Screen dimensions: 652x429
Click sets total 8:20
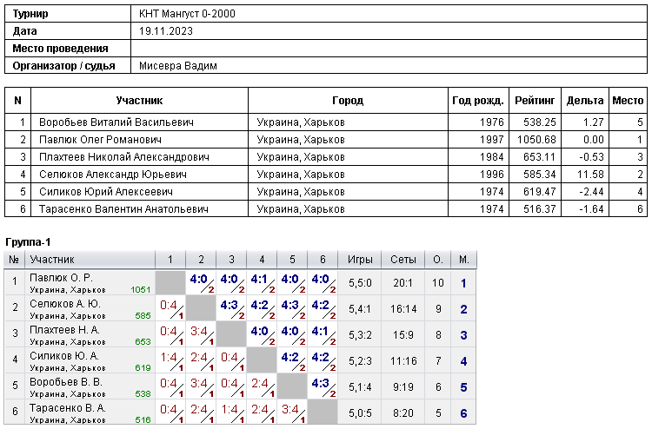(x=403, y=413)
